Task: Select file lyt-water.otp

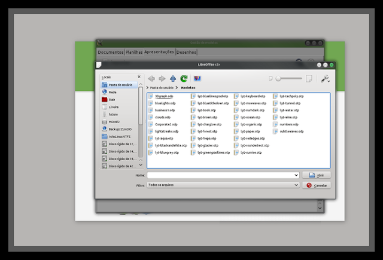Action: (x=286, y=111)
